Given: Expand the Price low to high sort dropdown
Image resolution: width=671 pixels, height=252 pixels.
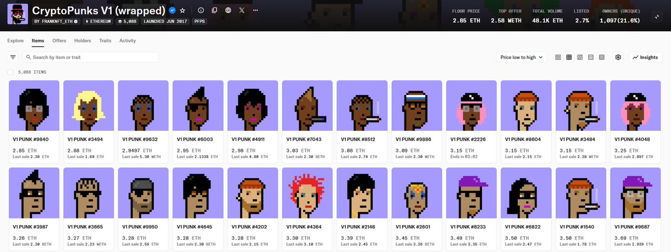Looking at the screenshot, I should click(x=521, y=57).
